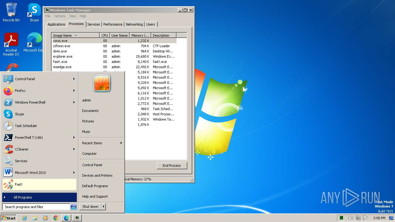Open Microsoft Edge from the taskbar
395x222 pixels.
pyautogui.click(x=66, y=218)
